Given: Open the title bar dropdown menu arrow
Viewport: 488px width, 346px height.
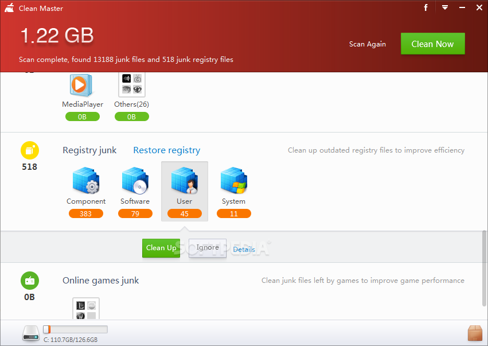Looking at the screenshot, I should point(445,7).
